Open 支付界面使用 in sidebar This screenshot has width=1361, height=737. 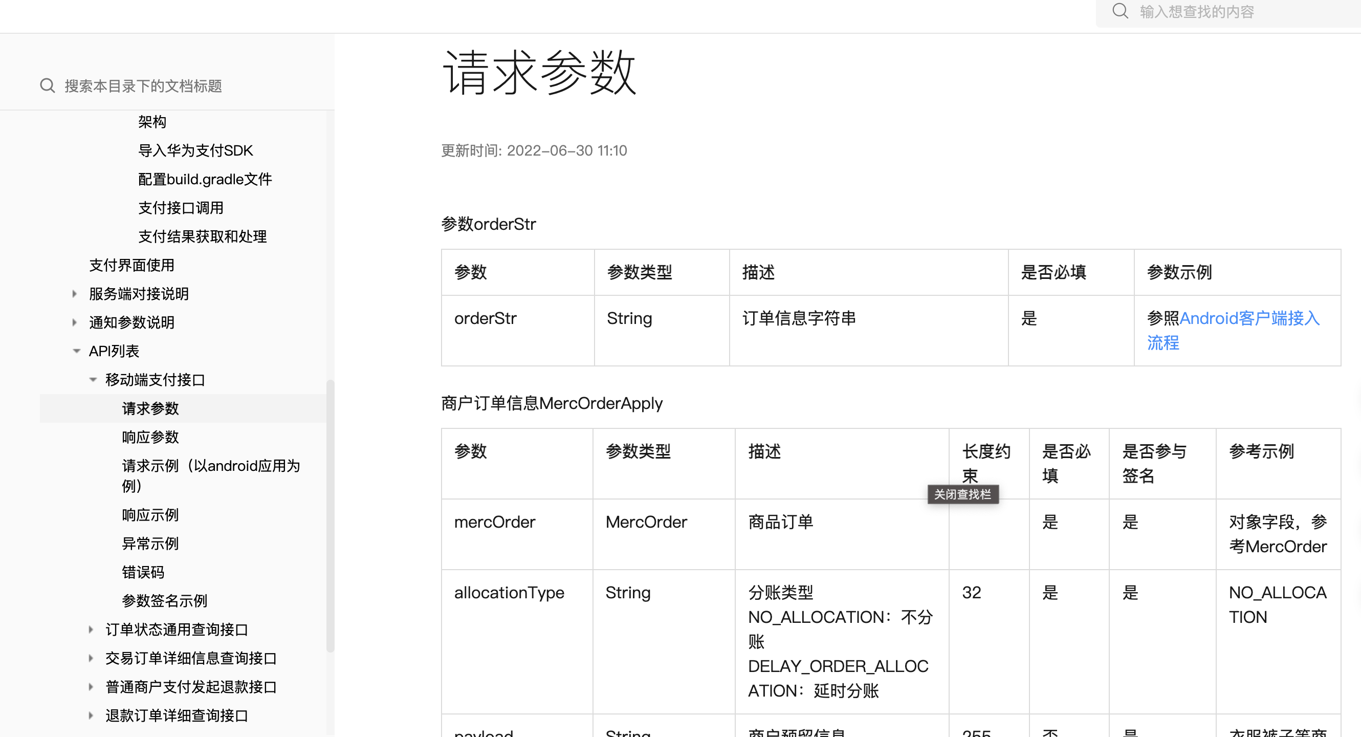(x=131, y=265)
